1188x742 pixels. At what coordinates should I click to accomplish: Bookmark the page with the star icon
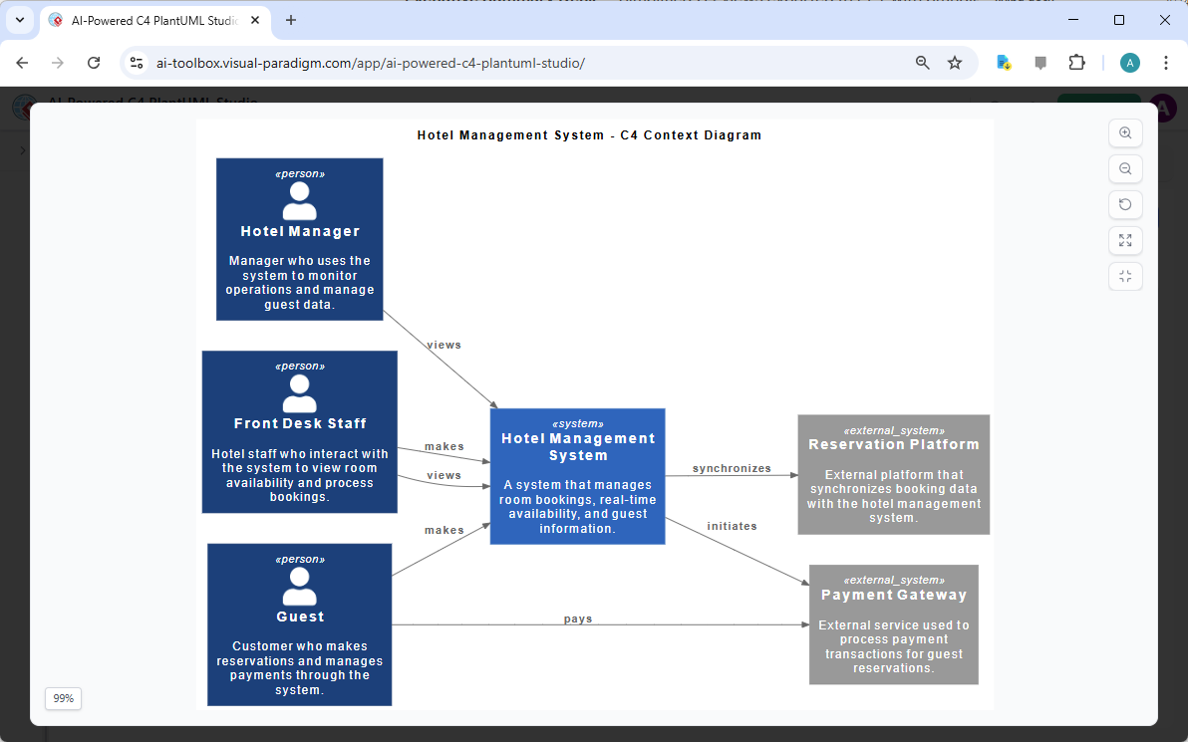coord(955,62)
